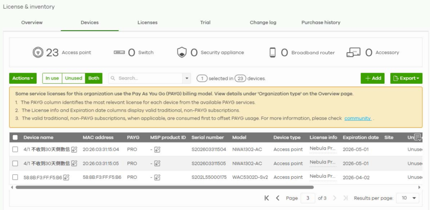Viewport: 430px width, 210px height.
Task: Sort by License info column header
Action: pos(324,137)
